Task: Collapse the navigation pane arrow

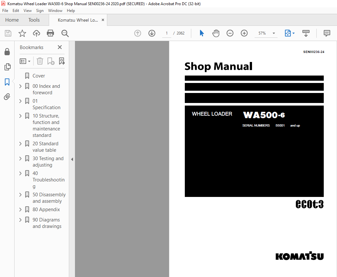Action: tap(72, 159)
